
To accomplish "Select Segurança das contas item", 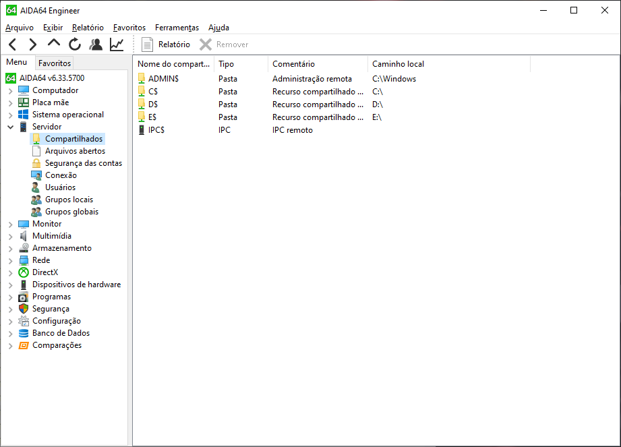I will (83, 163).
